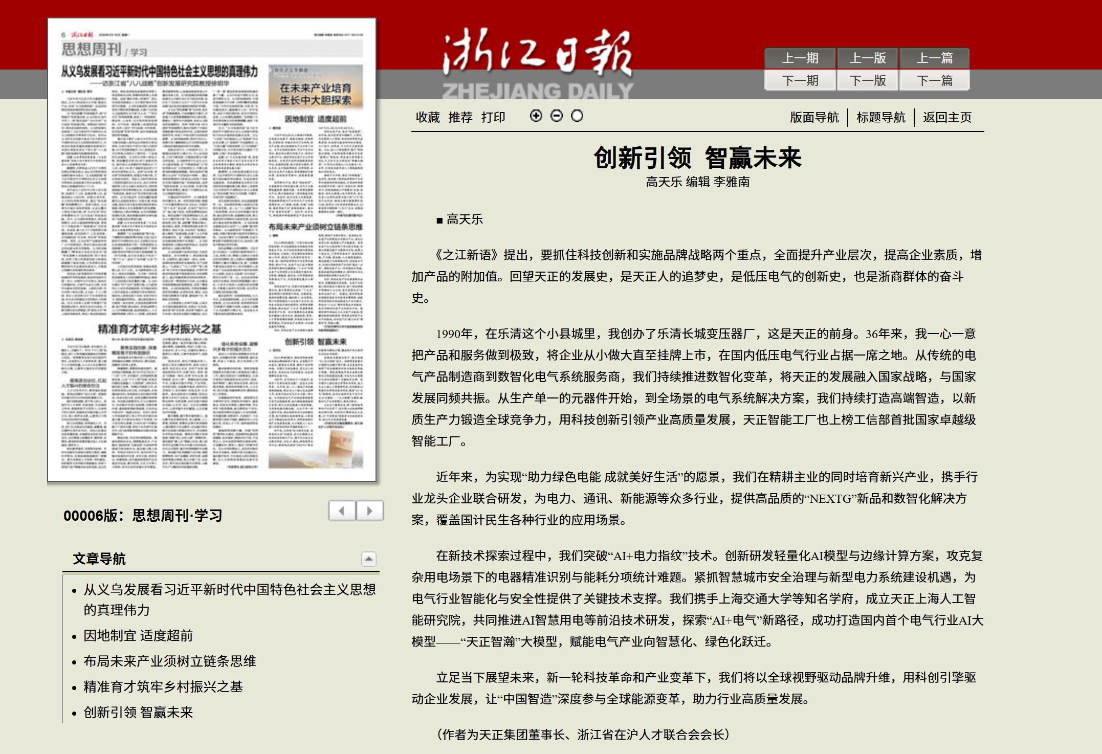Click the zoom in text icon
The image size is (1102, 754).
[536, 116]
